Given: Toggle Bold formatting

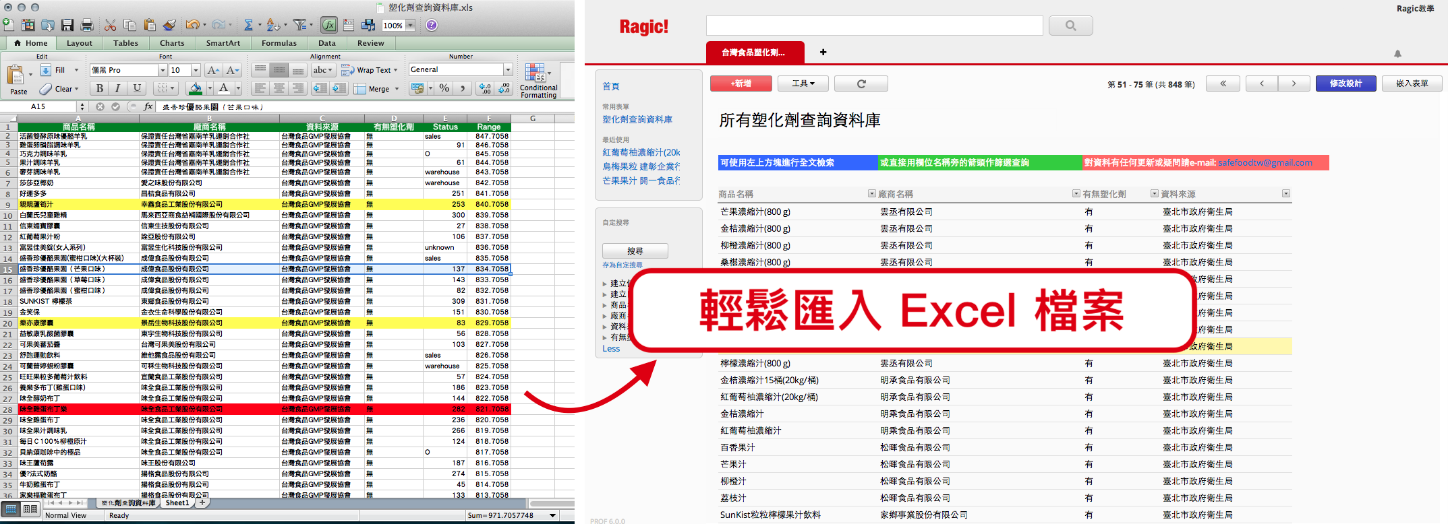Looking at the screenshot, I should click(100, 88).
